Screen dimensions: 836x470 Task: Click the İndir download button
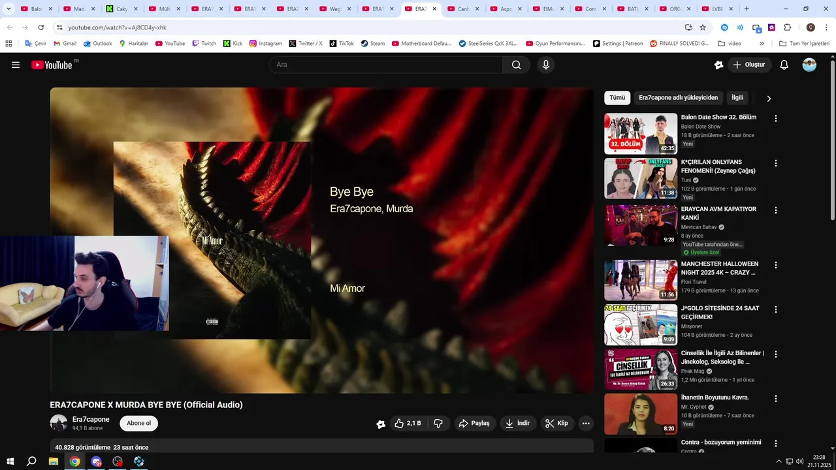[518, 423]
